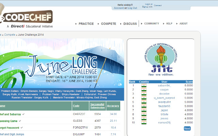Click the arrow before ABOUT
Viewport: 218px width, 136px height.
click(x=177, y=23)
